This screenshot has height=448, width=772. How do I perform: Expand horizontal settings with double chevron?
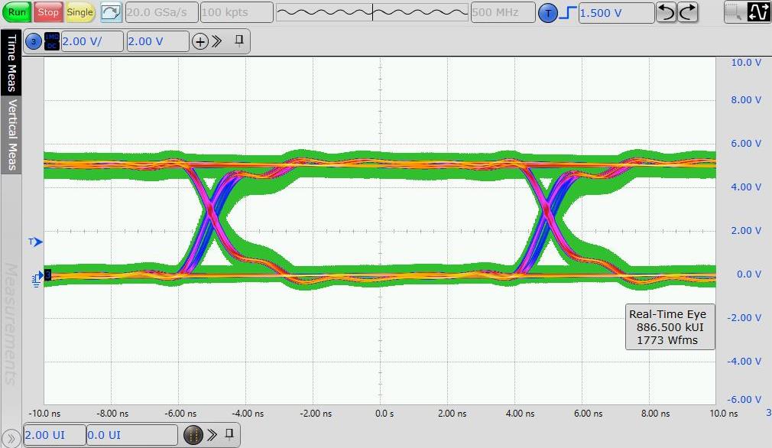coord(211,435)
